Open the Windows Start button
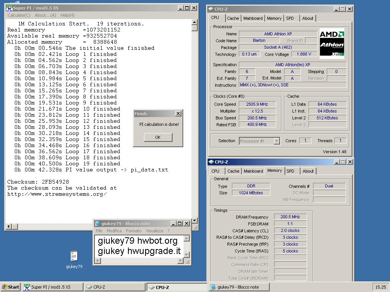The width and height of the screenshot is (390, 292). [x=10, y=287]
